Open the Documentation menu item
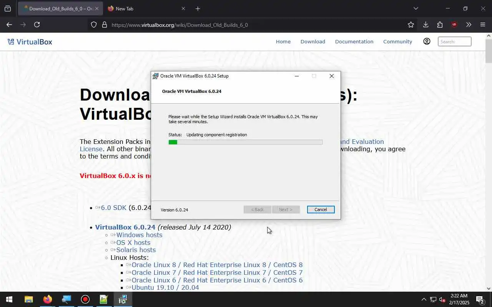This screenshot has width=492, height=307. pos(354,41)
